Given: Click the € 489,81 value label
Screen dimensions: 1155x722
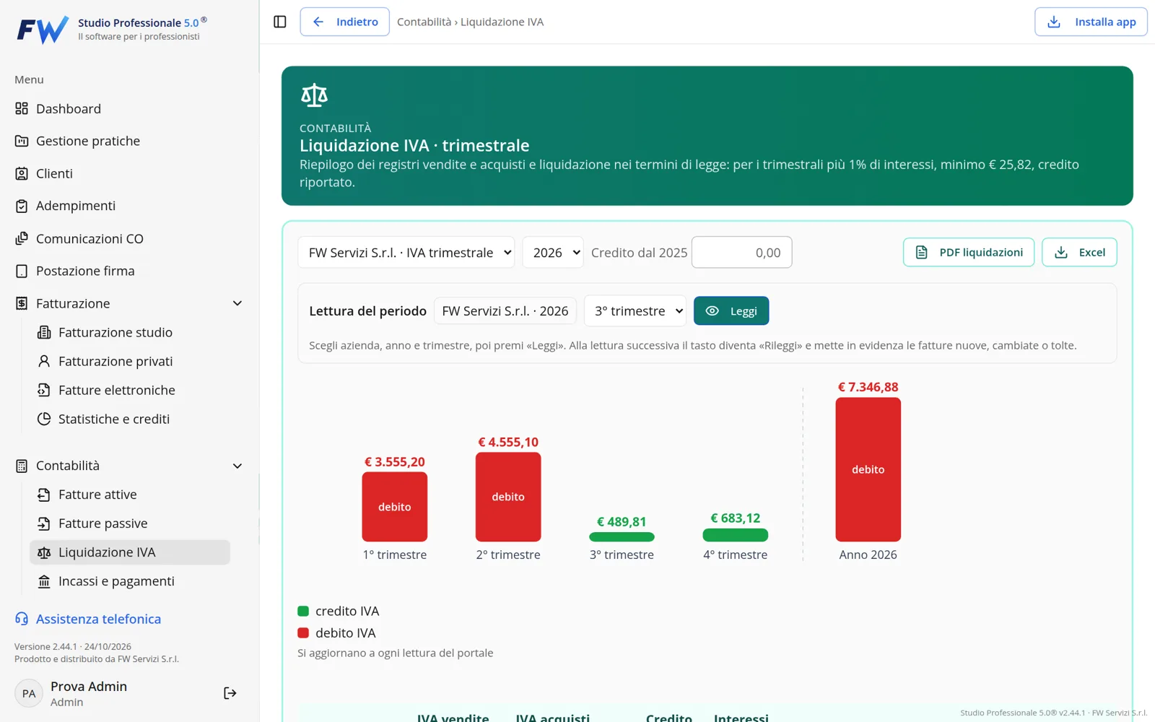Looking at the screenshot, I should (622, 521).
